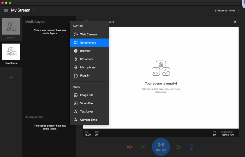Click the Microphone icon in menu

coord(76,67)
